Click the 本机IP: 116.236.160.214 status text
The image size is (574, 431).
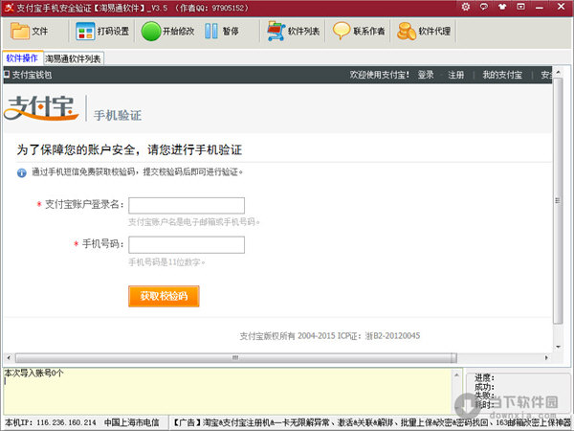click(x=51, y=422)
